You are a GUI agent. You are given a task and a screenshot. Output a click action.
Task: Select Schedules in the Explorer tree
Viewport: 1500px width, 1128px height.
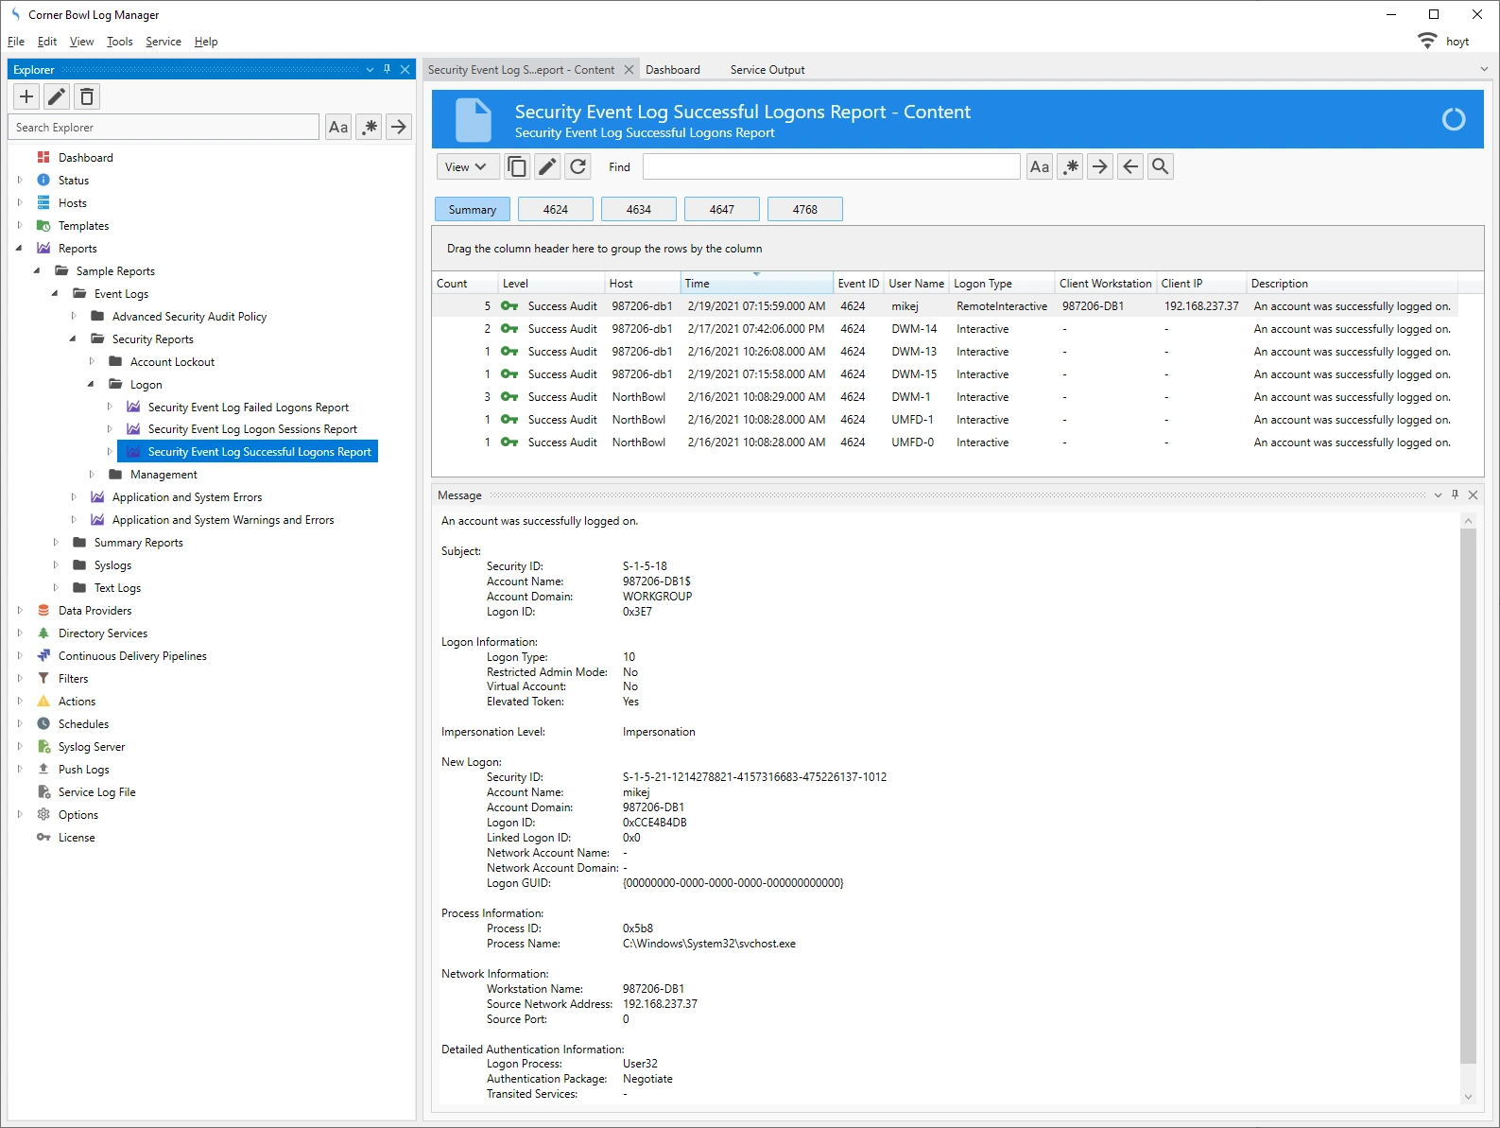pos(83,724)
